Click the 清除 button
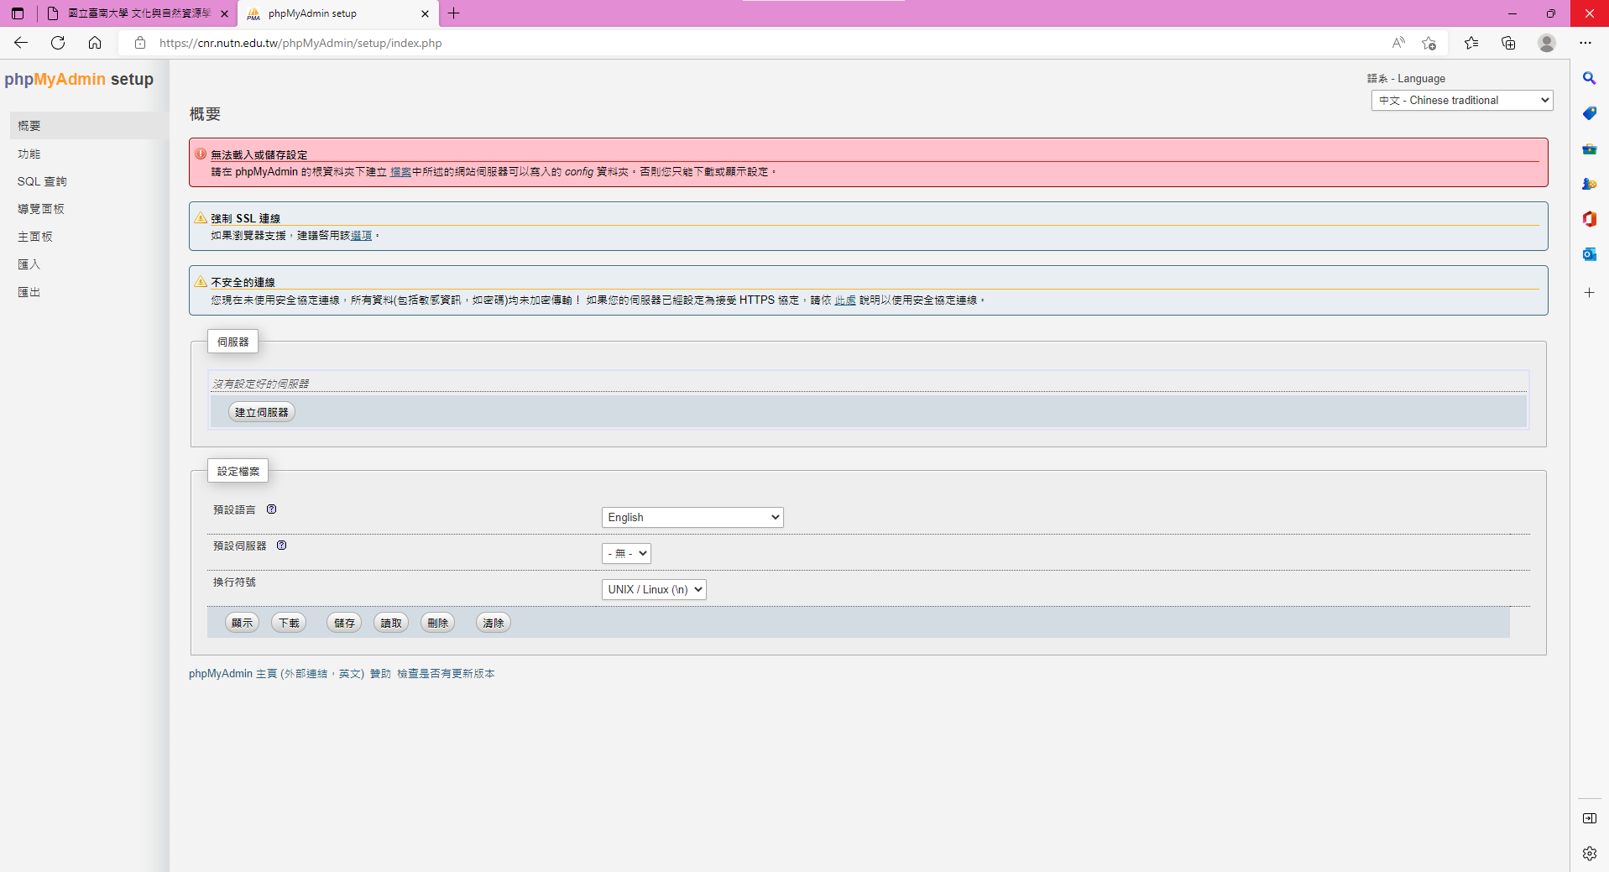Image resolution: width=1609 pixels, height=872 pixels. [x=494, y=623]
